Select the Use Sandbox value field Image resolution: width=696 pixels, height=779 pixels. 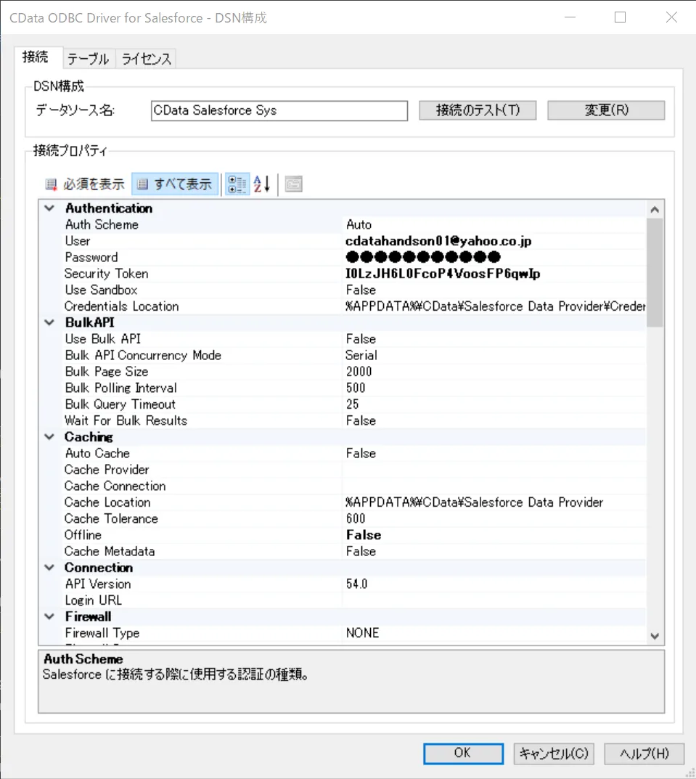point(494,290)
